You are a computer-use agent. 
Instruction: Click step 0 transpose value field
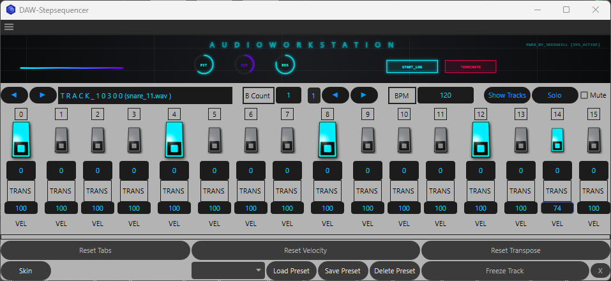click(x=21, y=171)
